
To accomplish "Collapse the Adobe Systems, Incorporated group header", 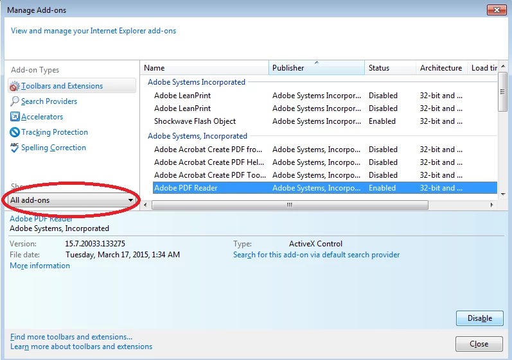I will (198, 136).
